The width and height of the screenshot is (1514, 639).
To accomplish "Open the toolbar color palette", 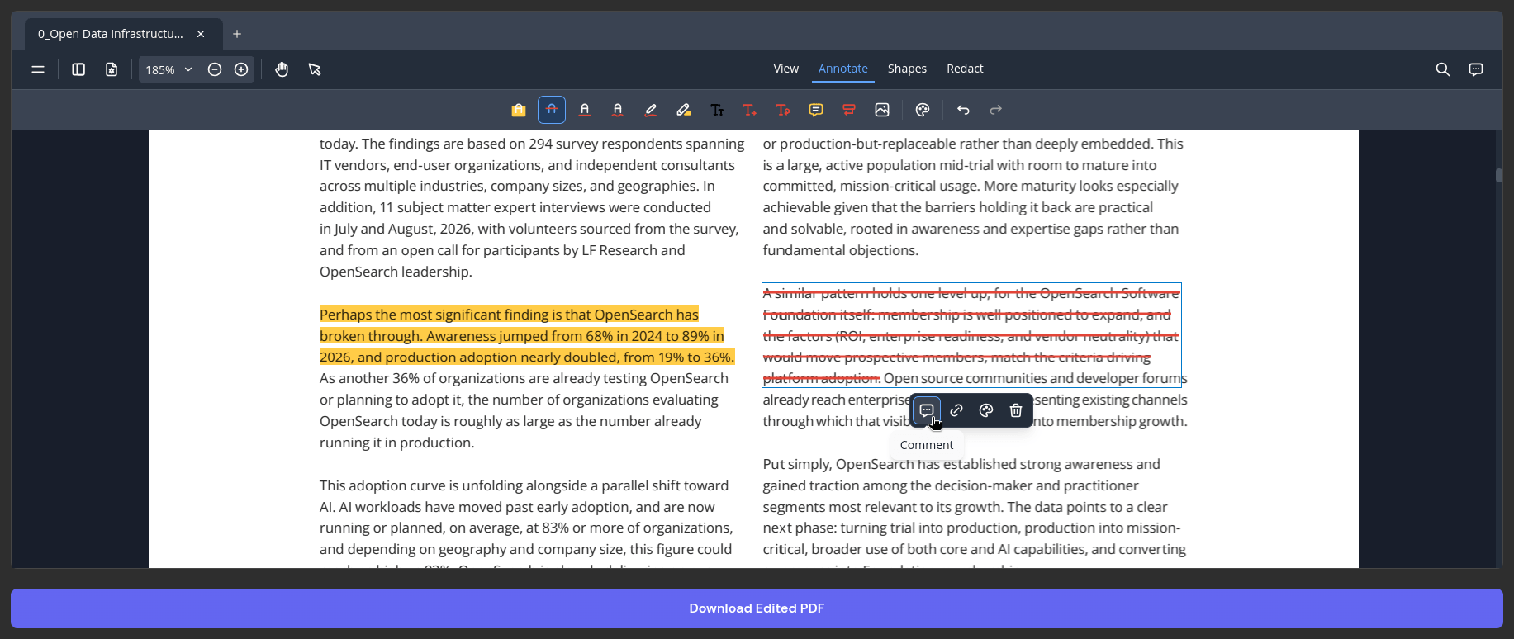I will (x=923, y=110).
